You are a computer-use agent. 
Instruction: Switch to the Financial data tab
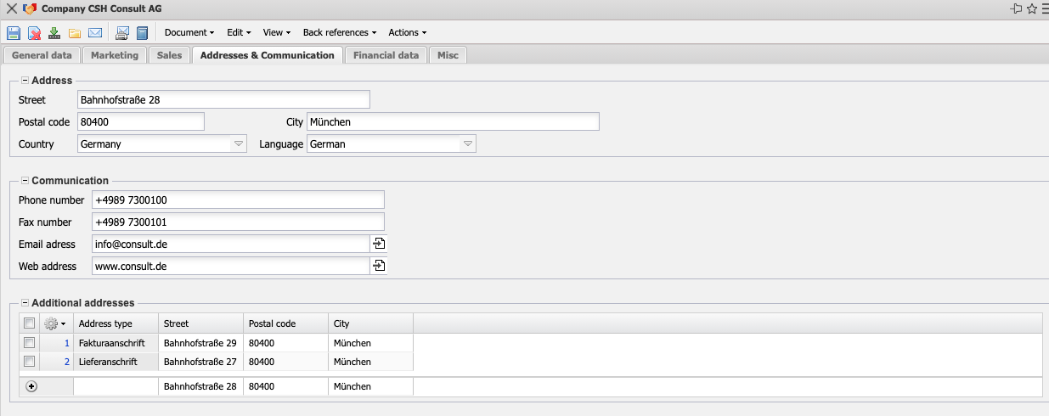tap(386, 55)
